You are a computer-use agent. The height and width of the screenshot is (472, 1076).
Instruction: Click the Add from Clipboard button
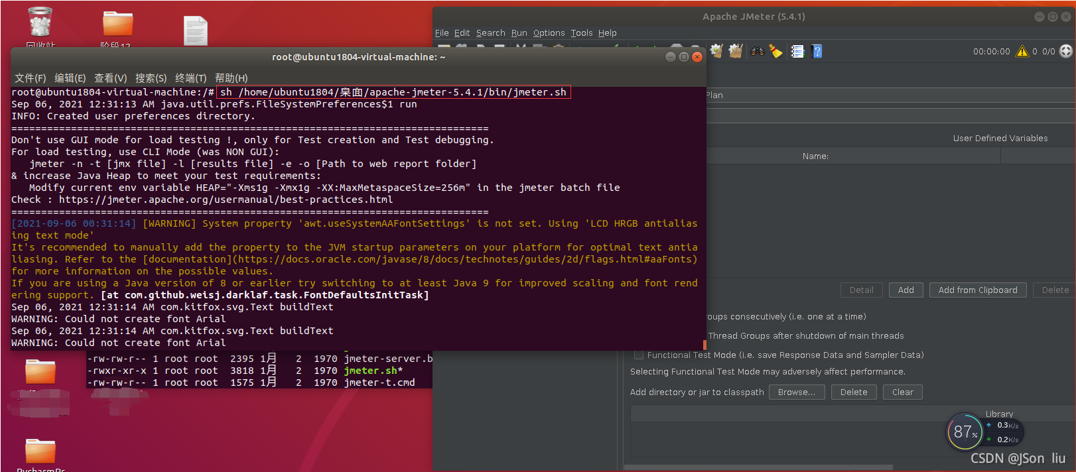[977, 290]
